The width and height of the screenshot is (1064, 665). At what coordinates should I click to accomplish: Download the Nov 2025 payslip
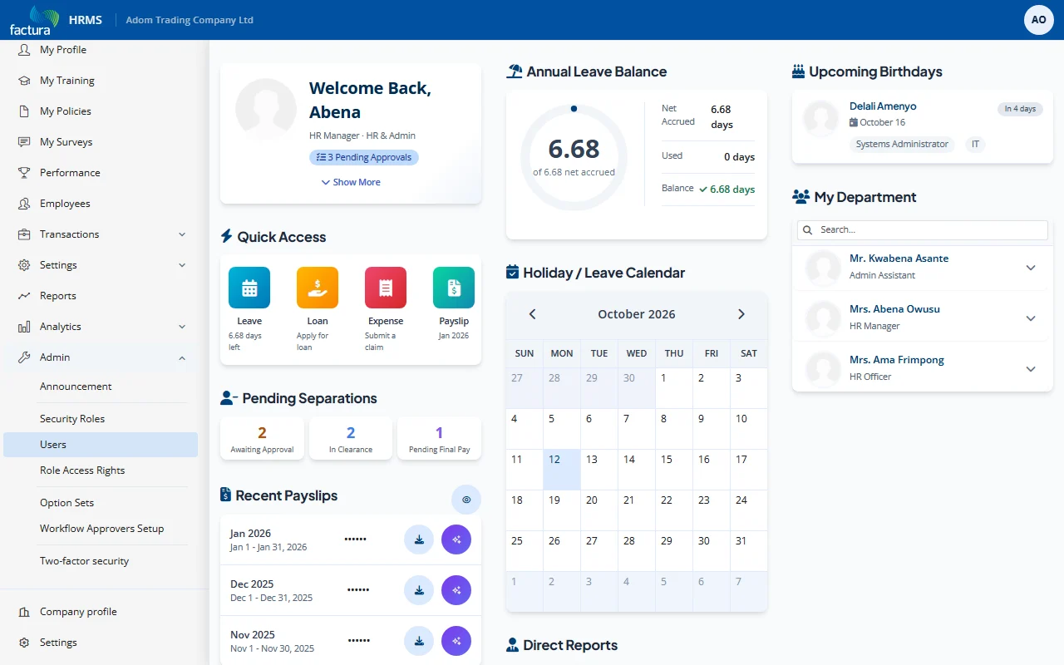coord(419,641)
